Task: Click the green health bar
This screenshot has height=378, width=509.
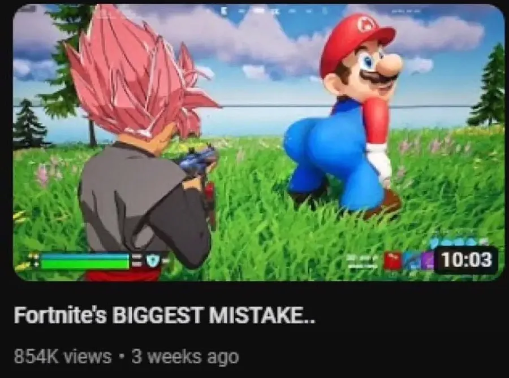Action: click(x=85, y=264)
